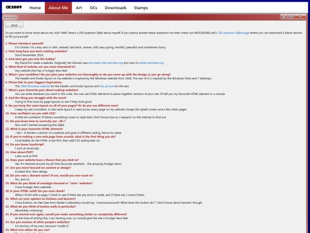The width and height of the screenshot is (310, 233).
Task: Select question '15. How about PHP?'
Action: coord(19,152)
